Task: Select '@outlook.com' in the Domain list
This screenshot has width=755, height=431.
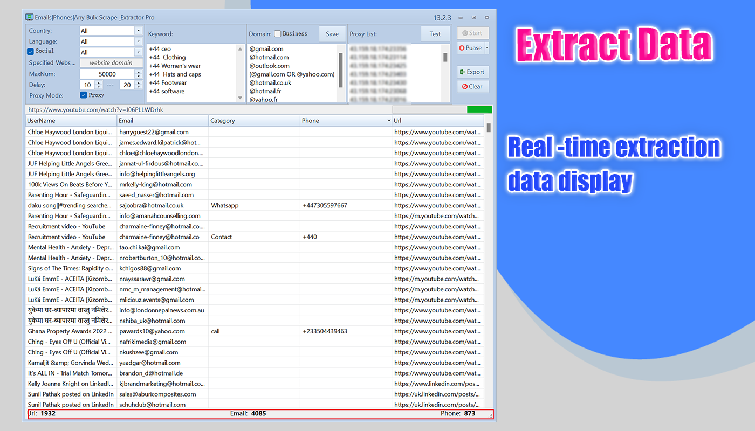Action: pyautogui.click(x=269, y=66)
